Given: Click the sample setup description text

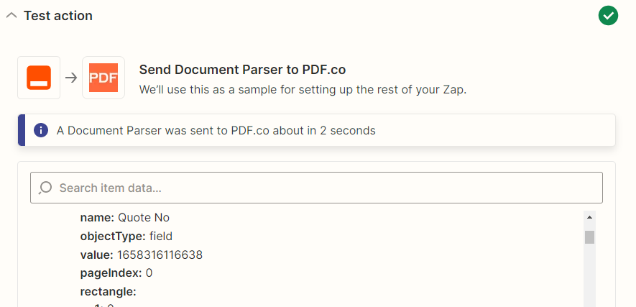Looking at the screenshot, I should coord(303,89).
